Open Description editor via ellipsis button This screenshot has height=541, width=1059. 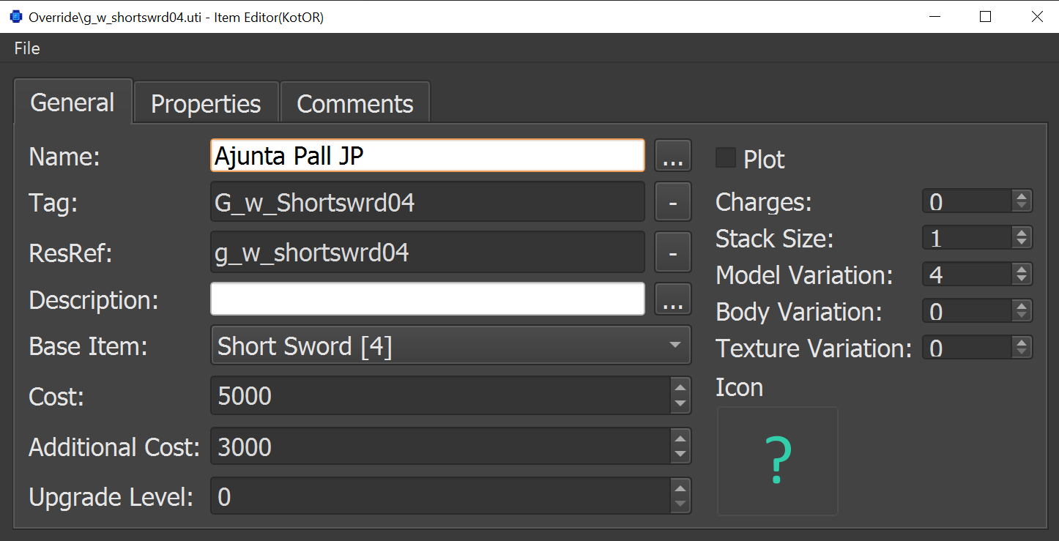coord(672,299)
